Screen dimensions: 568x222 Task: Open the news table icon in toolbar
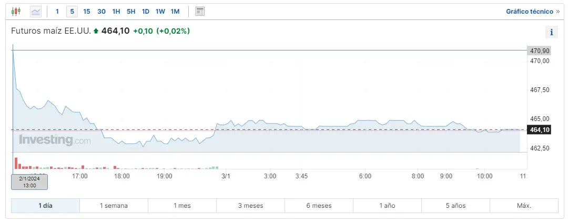click(200, 11)
